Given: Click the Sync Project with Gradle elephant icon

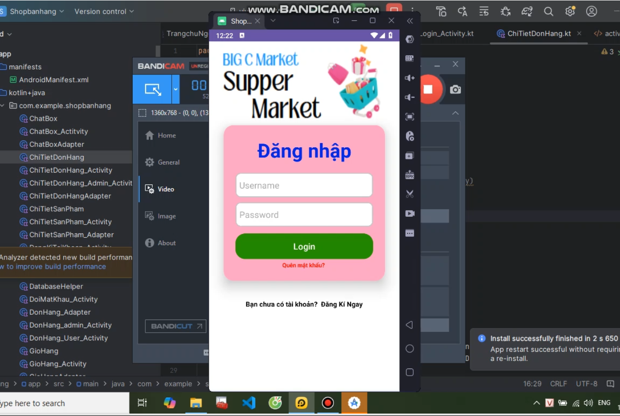Looking at the screenshot, I should pos(527,11).
